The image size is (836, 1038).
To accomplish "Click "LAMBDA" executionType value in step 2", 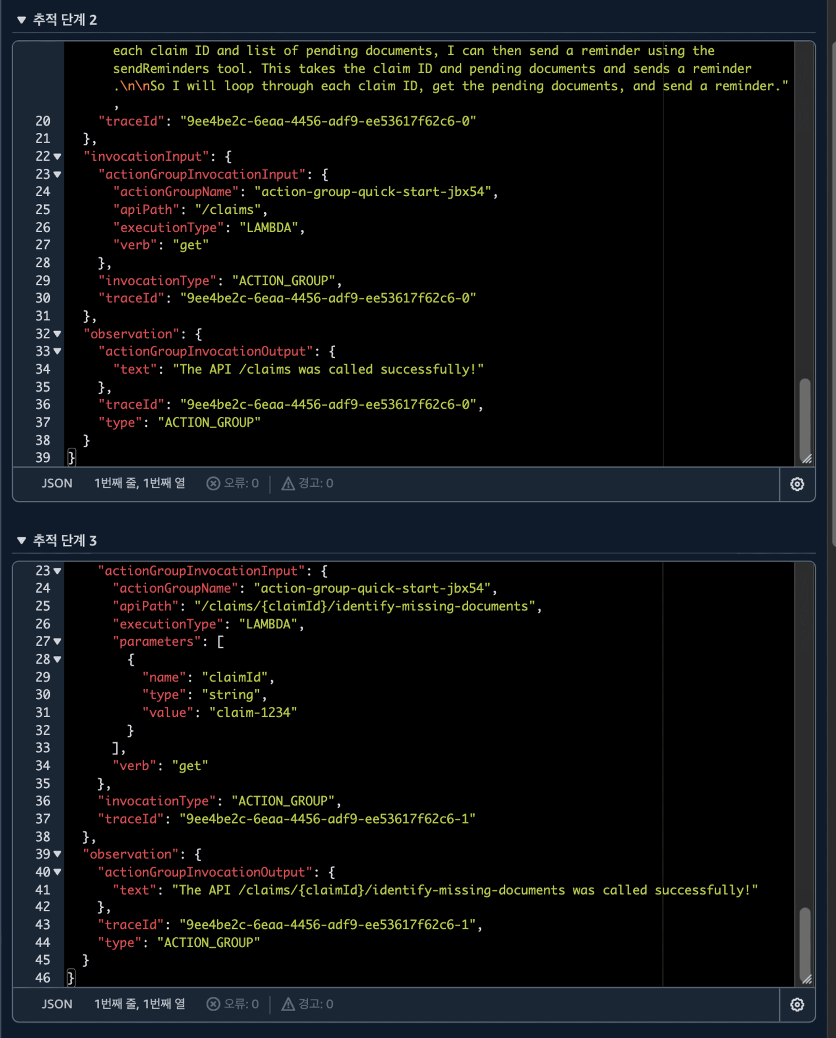I will click(x=268, y=227).
